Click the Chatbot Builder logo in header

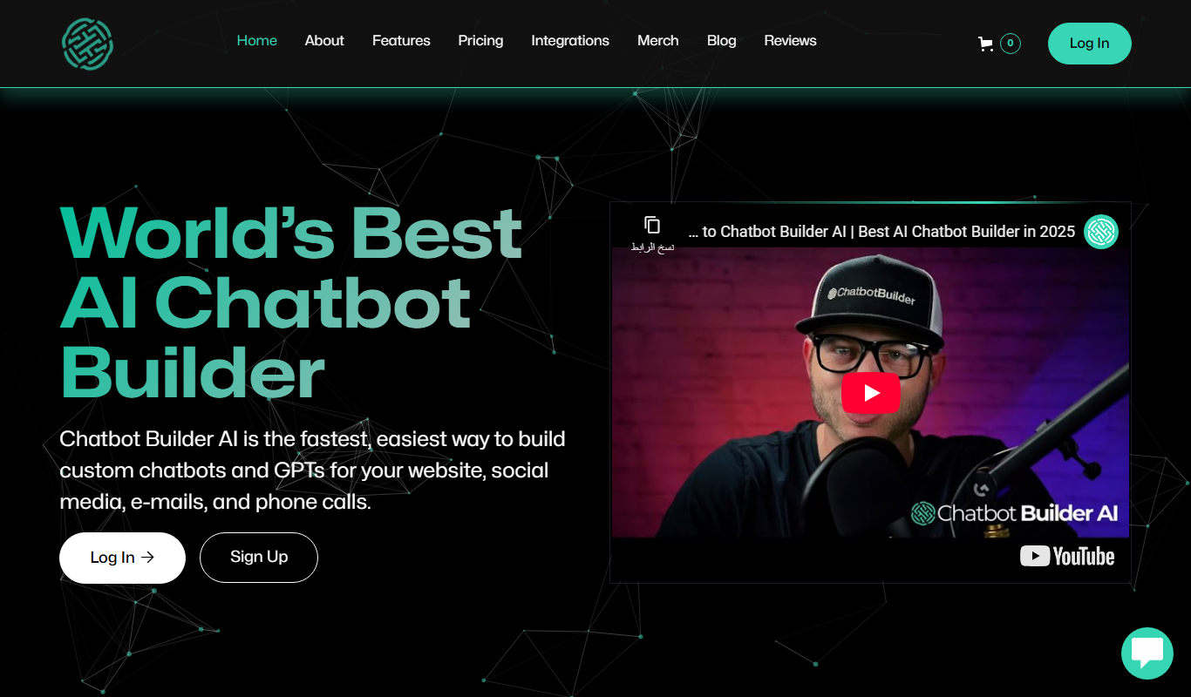pos(88,44)
